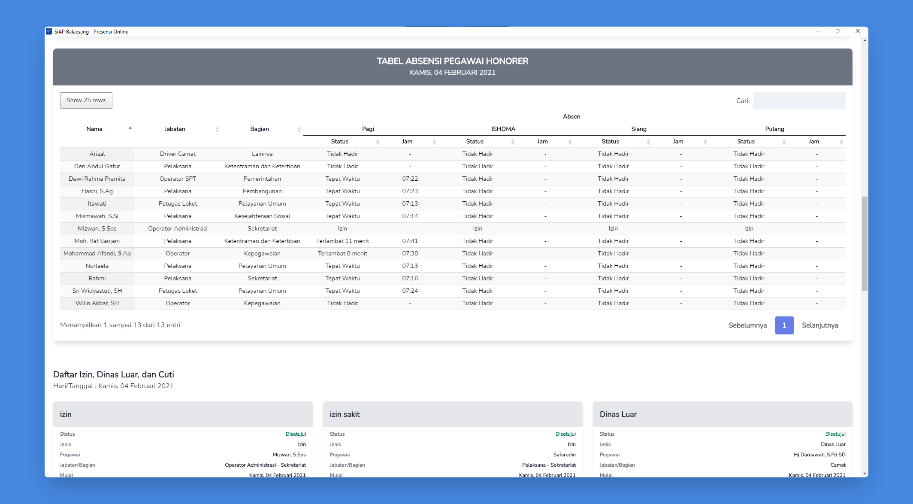Sort by Bagian column sort icon
The image size is (913, 504).
point(299,129)
